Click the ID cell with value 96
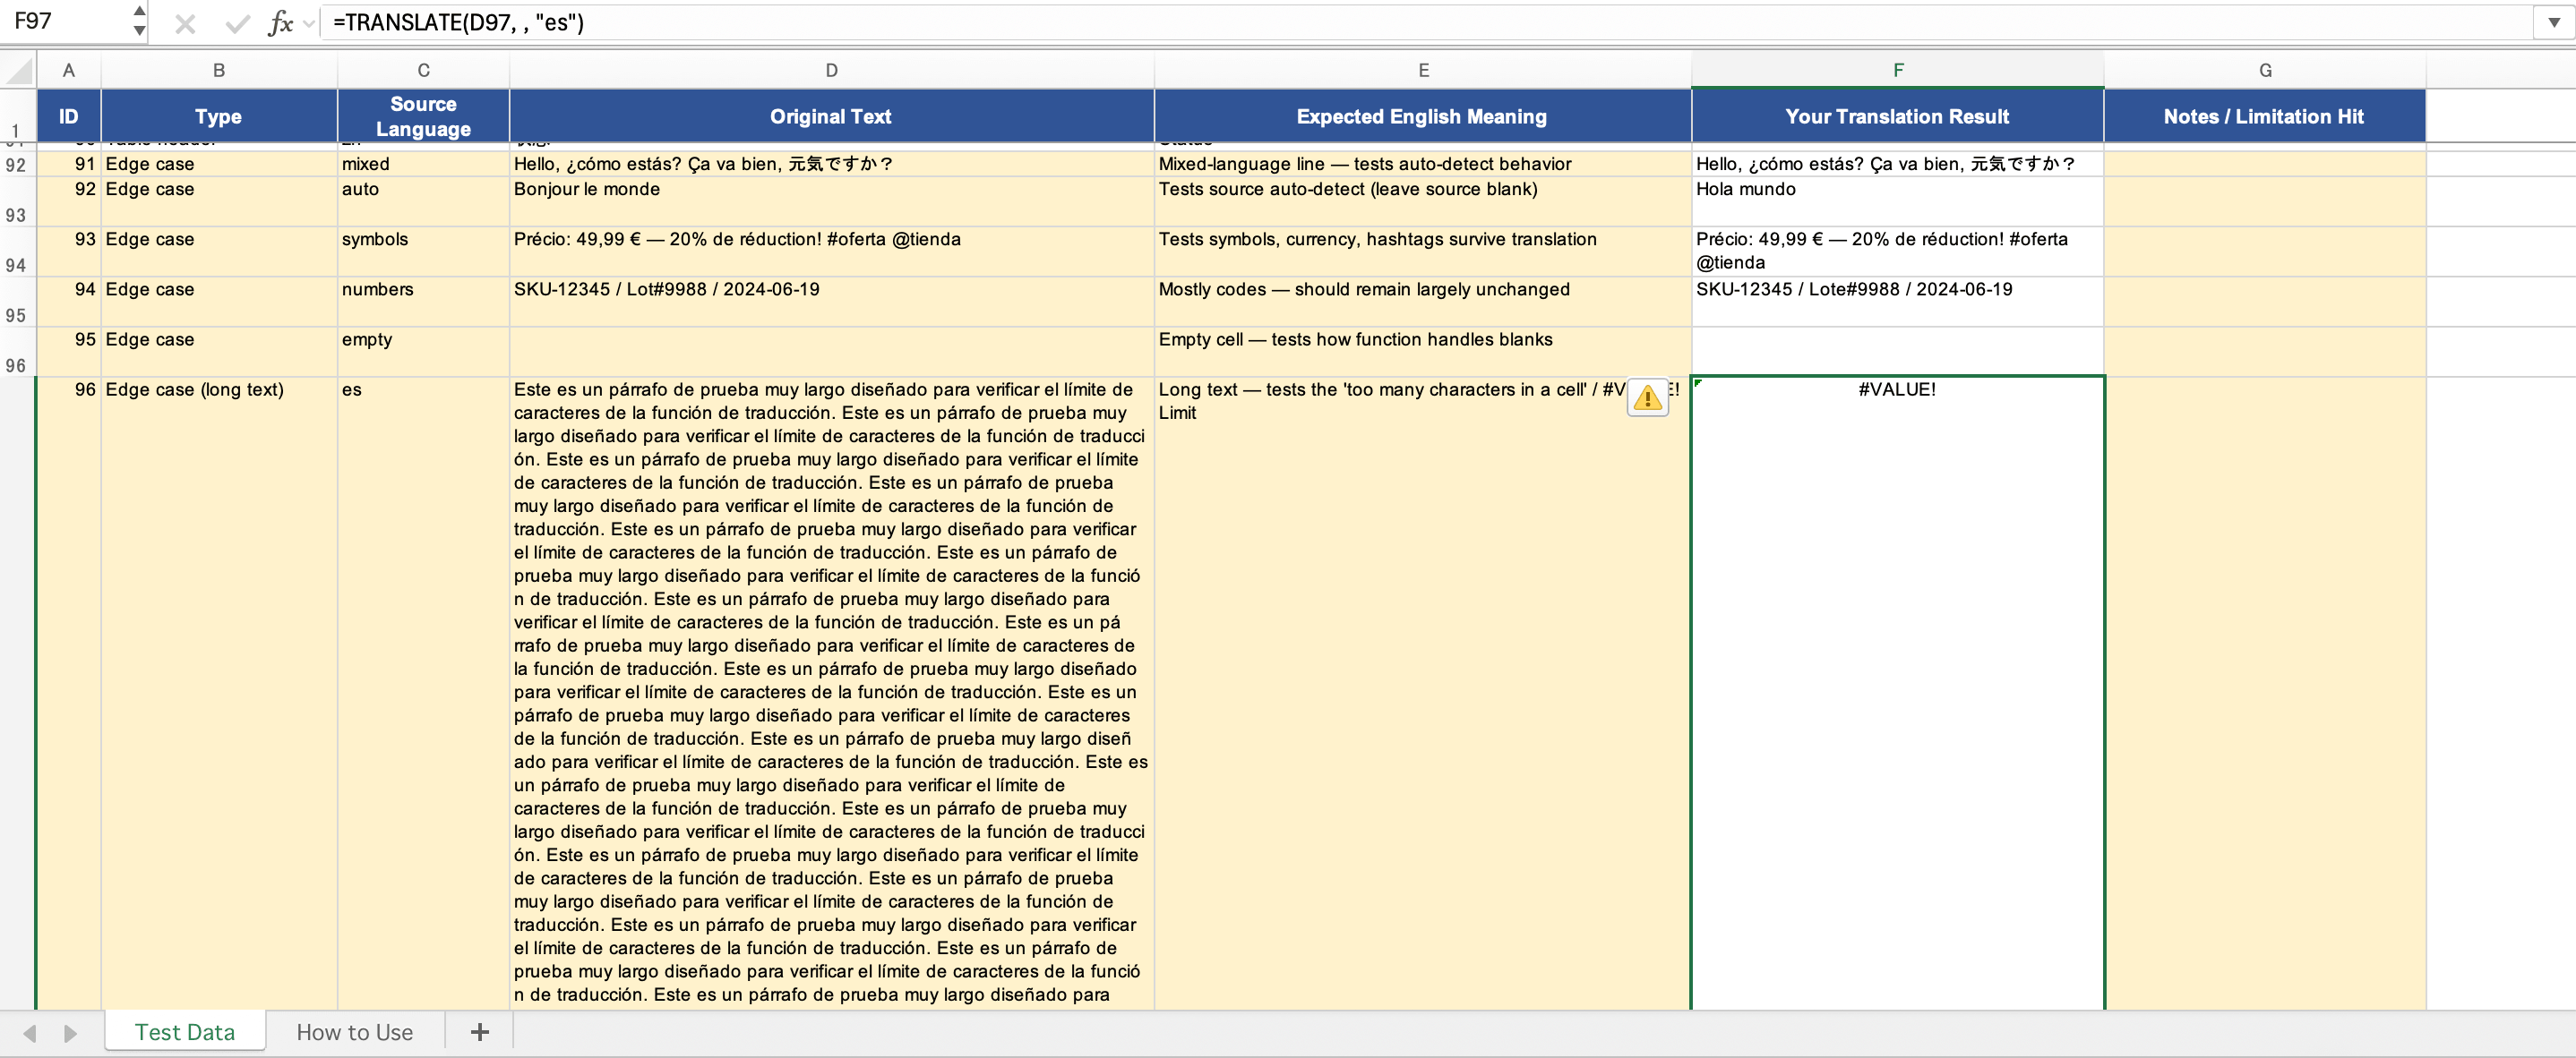2576x1058 pixels. (x=68, y=692)
